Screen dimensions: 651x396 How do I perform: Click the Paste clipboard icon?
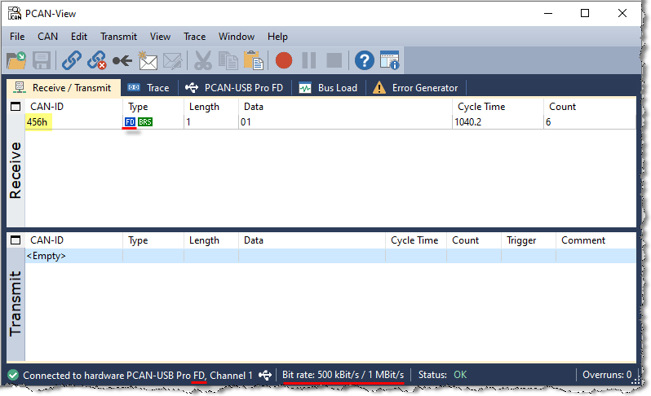[x=253, y=60]
